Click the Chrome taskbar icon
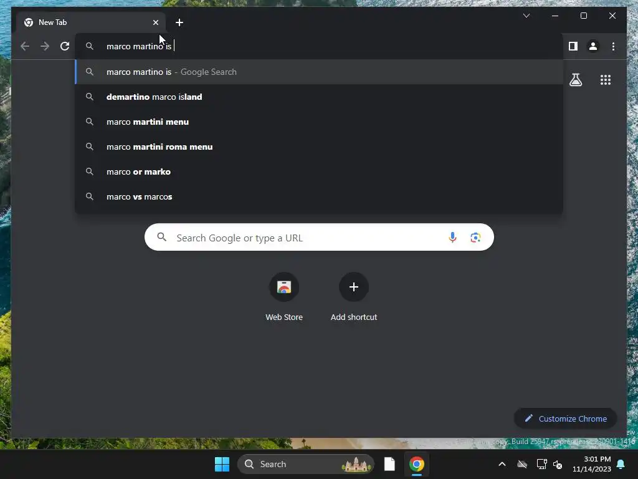 pyautogui.click(x=417, y=464)
